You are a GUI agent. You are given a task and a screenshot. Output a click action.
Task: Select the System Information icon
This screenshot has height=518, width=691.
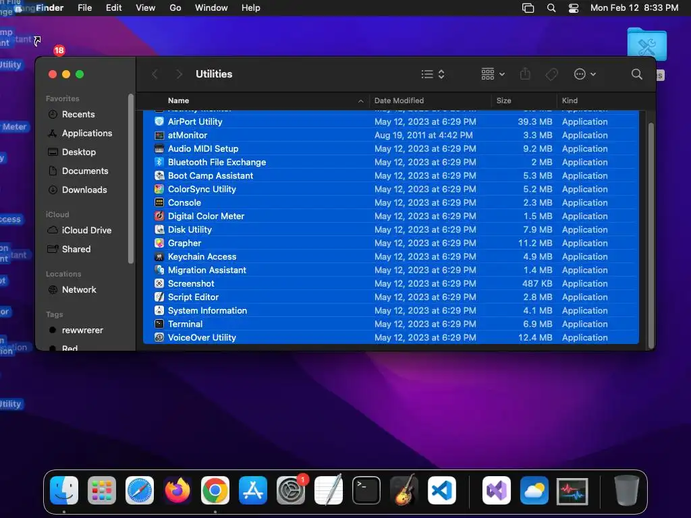click(x=159, y=310)
